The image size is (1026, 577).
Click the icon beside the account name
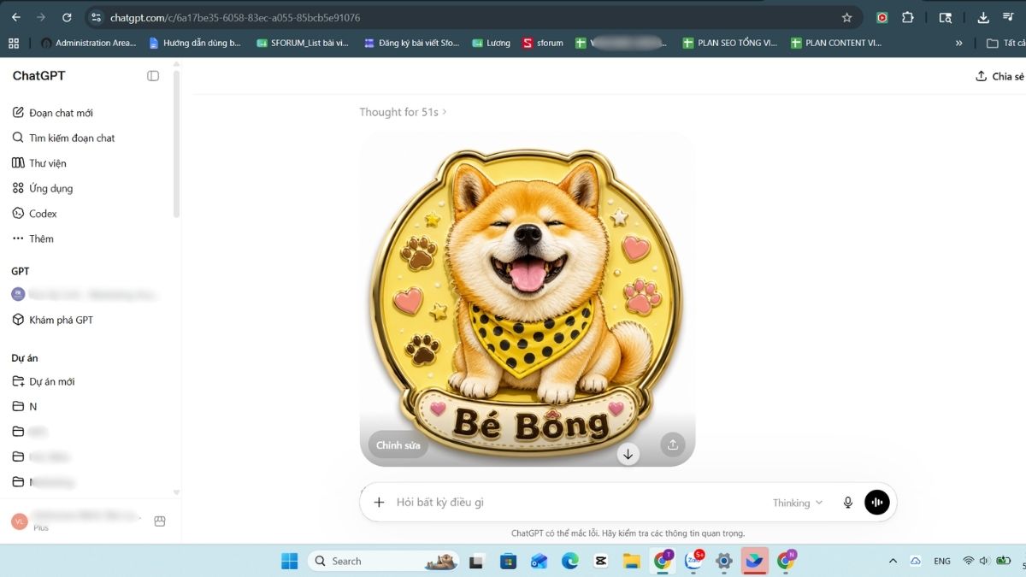click(x=159, y=521)
